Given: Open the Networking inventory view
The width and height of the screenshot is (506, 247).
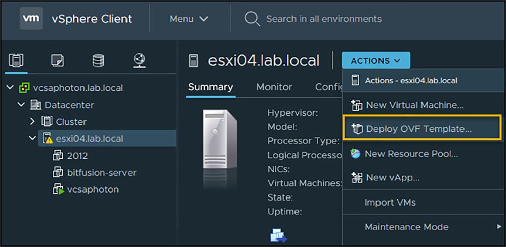Looking at the screenshot, I should point(139,61).
